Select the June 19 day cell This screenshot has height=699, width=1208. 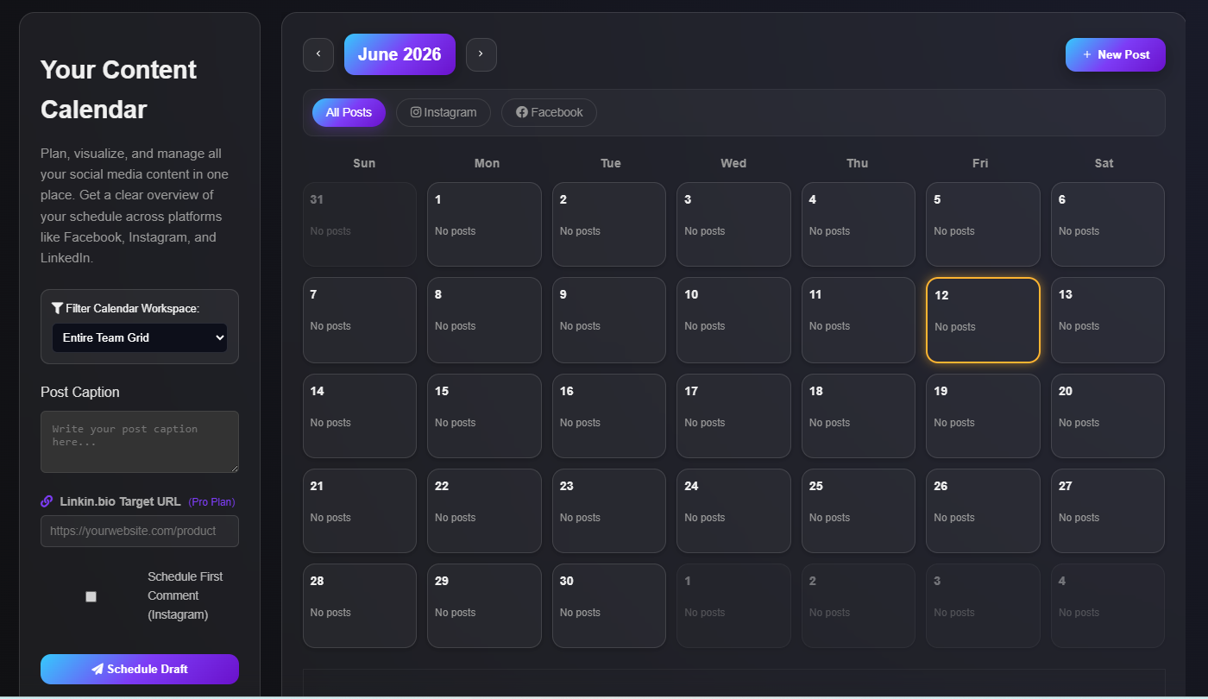983,416
